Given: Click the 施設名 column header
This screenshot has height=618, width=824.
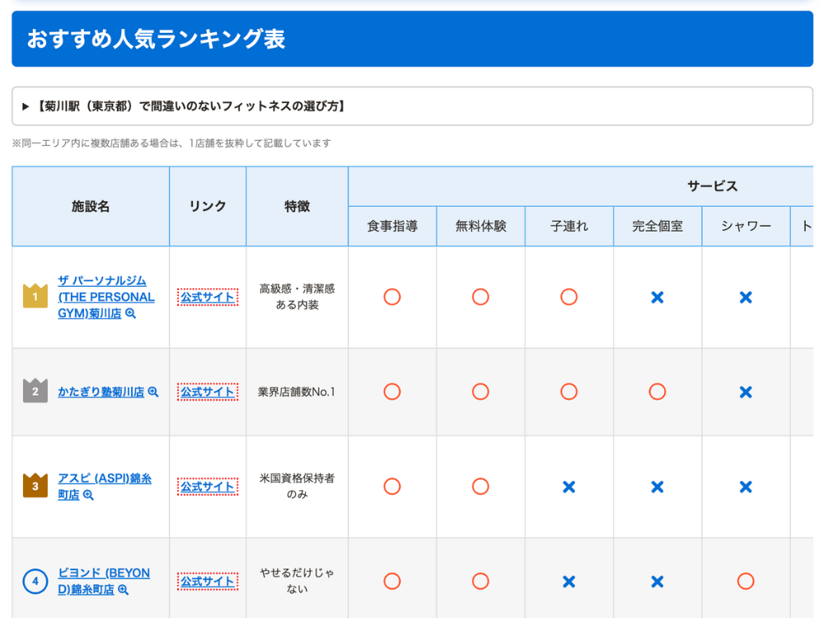Looking at the screenshot, I should point(91,207).
